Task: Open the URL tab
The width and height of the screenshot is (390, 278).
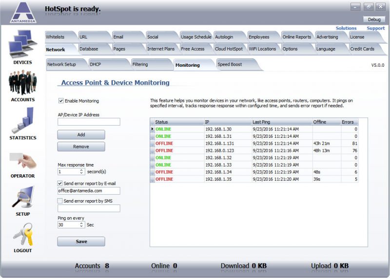Action: coord(94,37)
